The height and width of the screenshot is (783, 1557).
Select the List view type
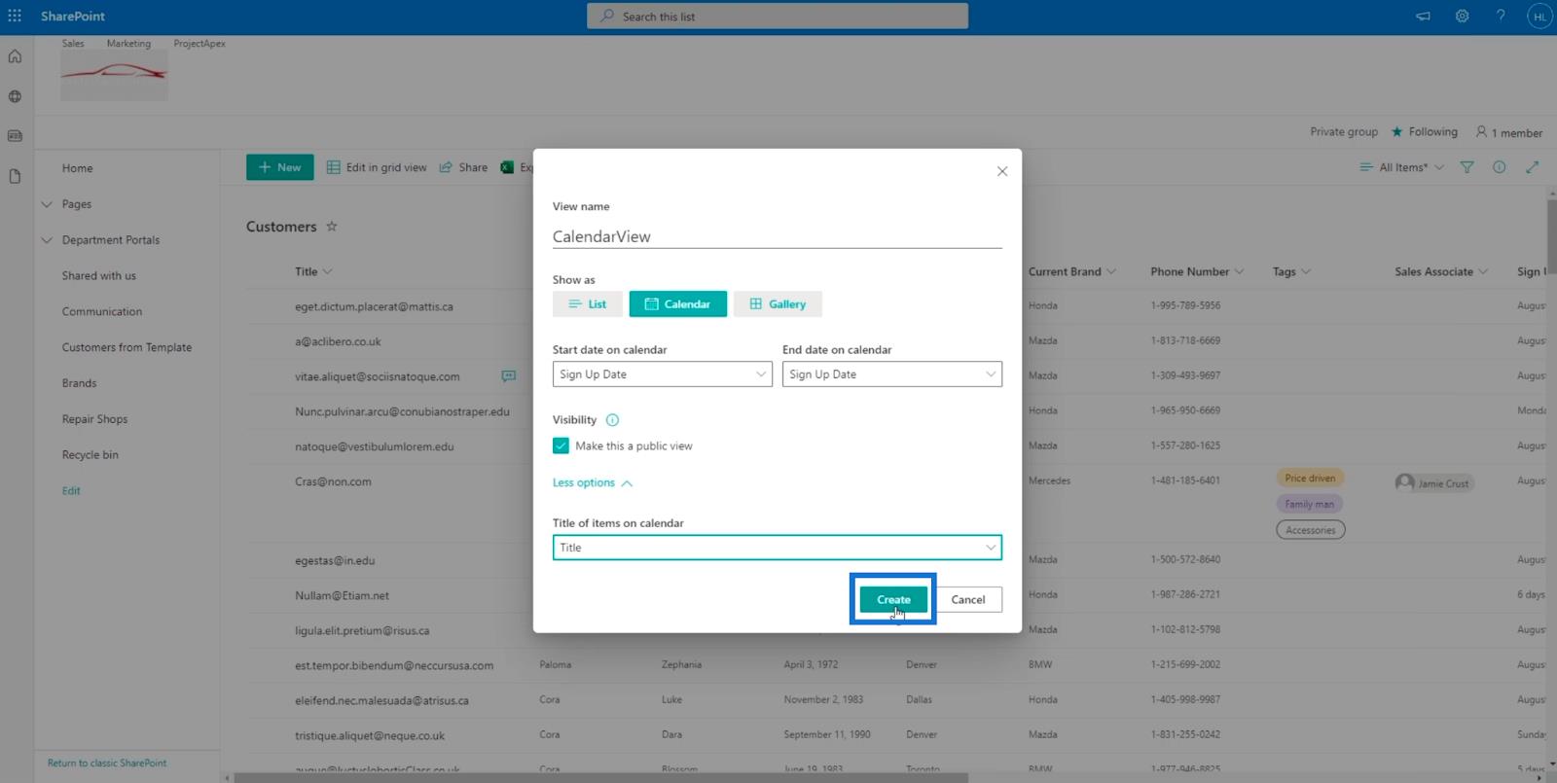588,304
